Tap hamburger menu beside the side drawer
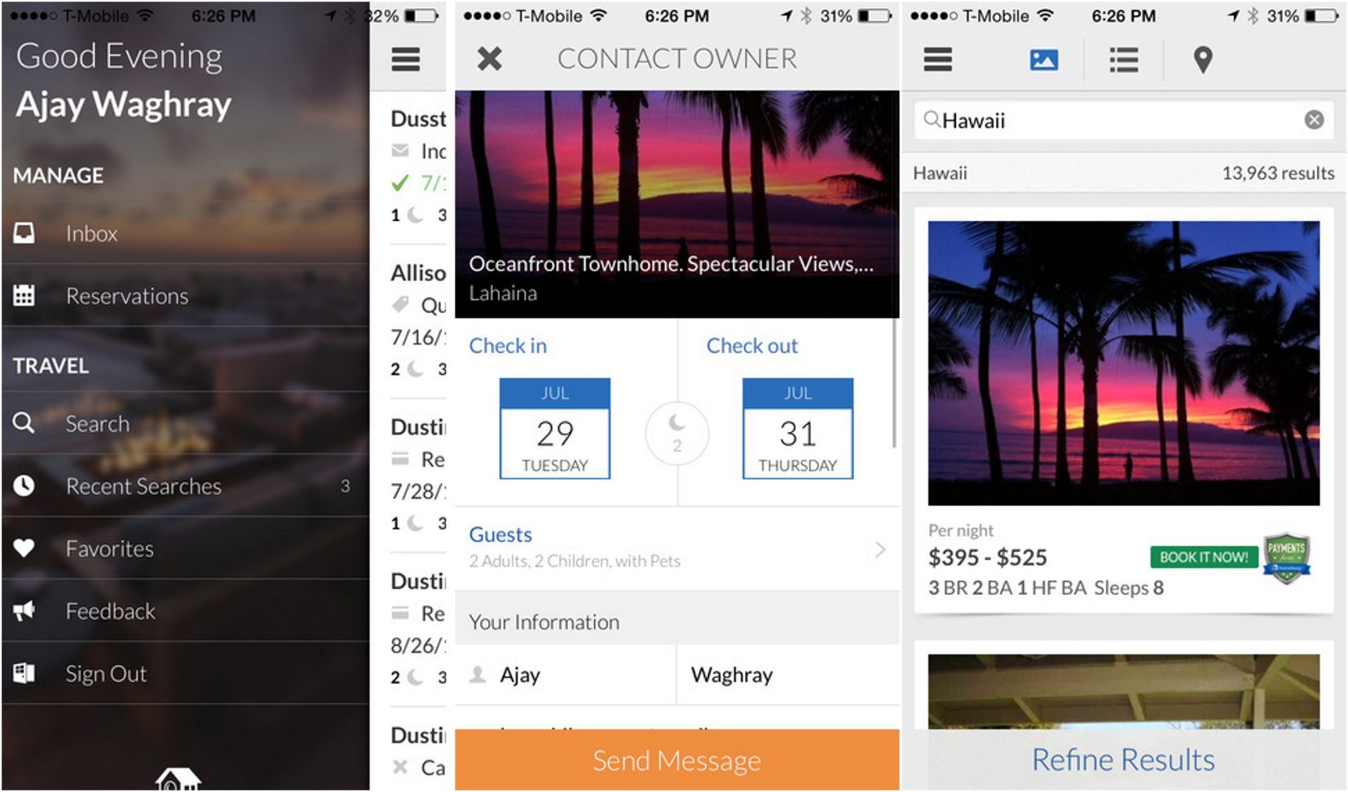 [x=406, y=59]
